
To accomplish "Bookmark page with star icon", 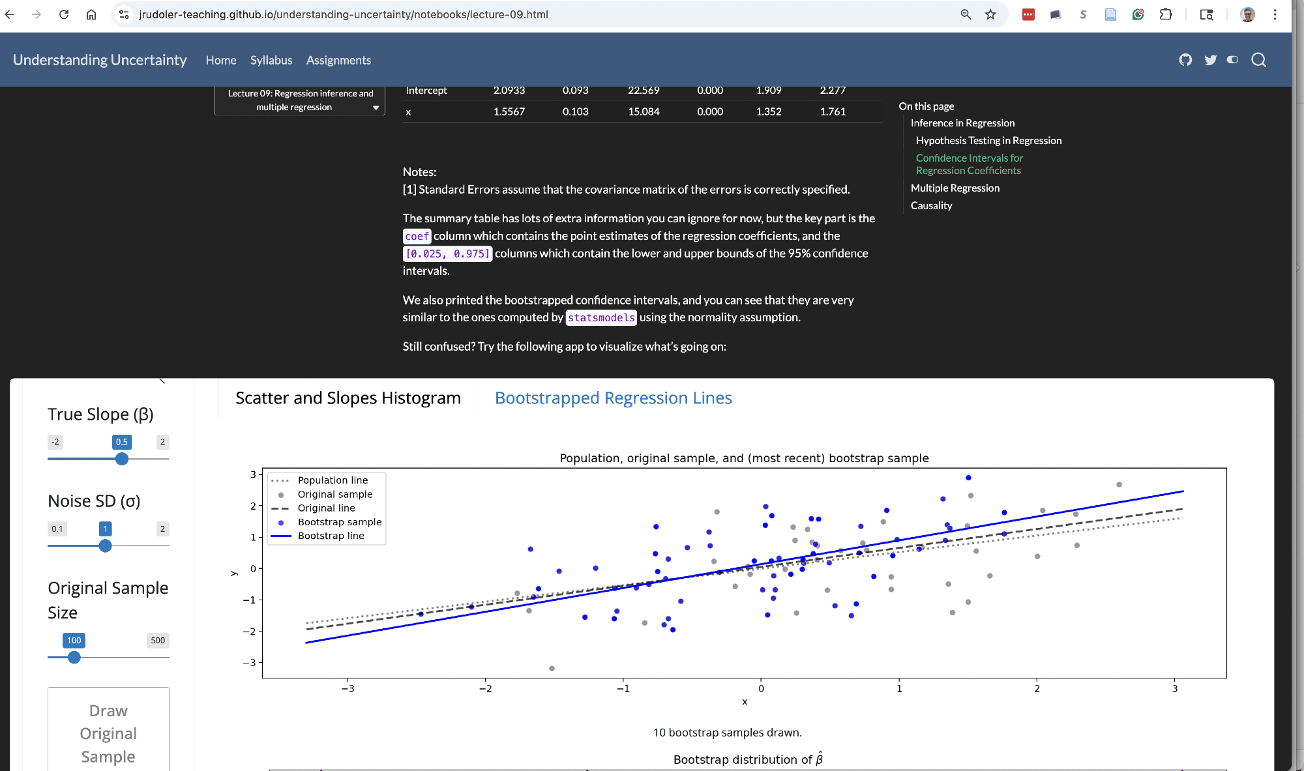I will (x=990, y=14).
